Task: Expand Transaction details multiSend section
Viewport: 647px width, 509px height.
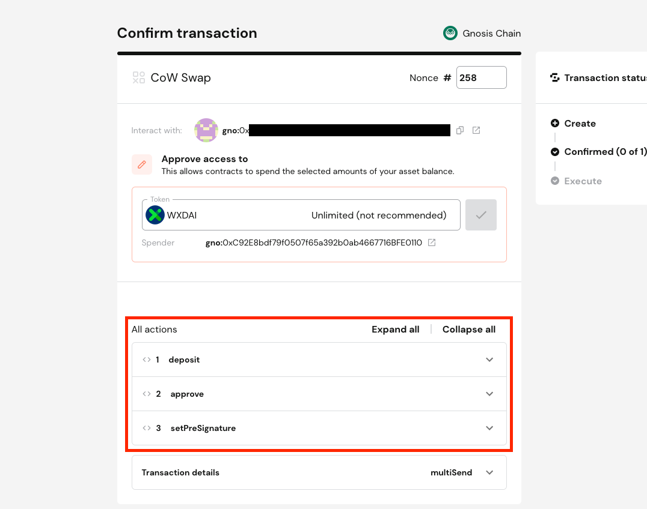Action: pos(489,472)
